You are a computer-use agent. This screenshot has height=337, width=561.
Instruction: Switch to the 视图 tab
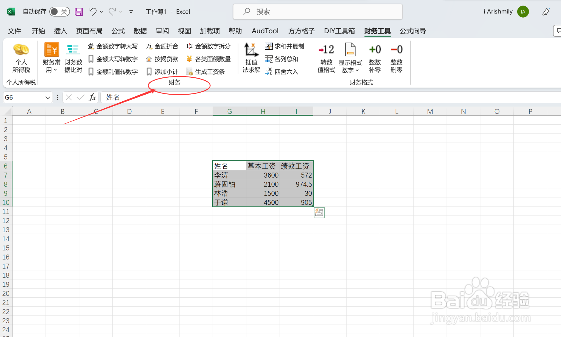pyautogui.click(x=184, y=31)
